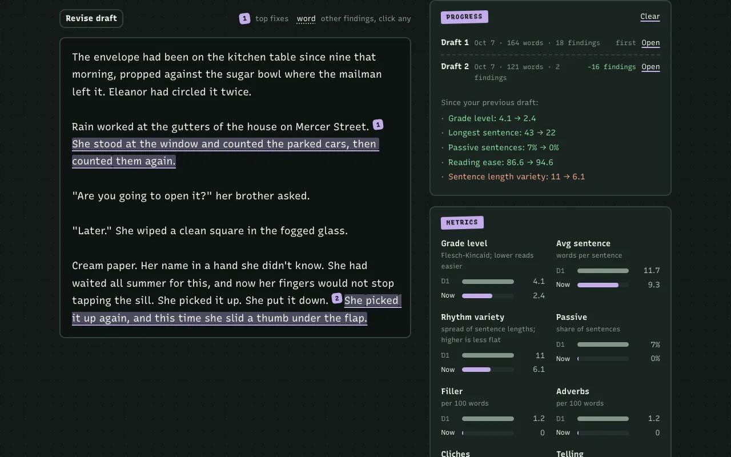Click "Reading ease: 86.6 → 94.6" line
This screenshot has height=457, width=731.
[501, 162]
